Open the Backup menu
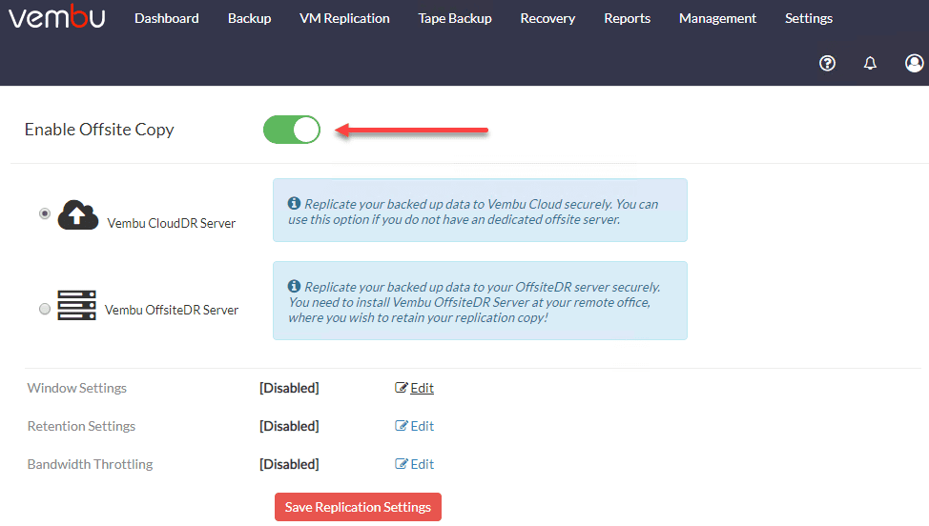929x526 pixels. click(x=249, y=18)
